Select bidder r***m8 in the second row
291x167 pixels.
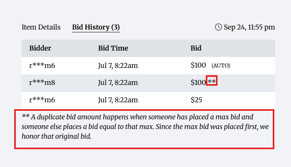pyautogui.click(x=42, y=83)
